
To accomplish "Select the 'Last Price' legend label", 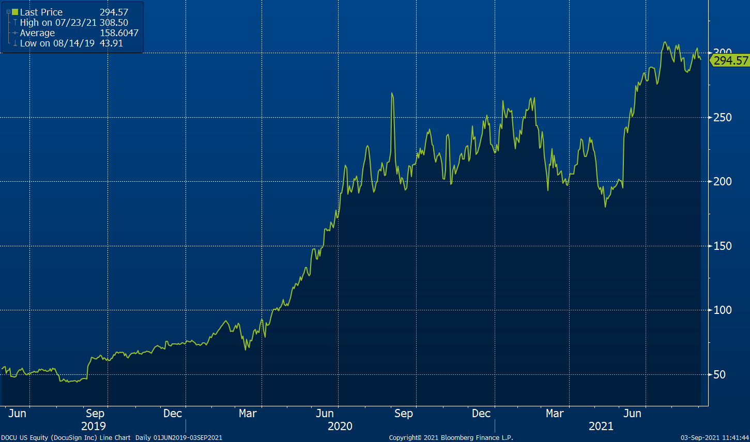I will click(41, 12).
